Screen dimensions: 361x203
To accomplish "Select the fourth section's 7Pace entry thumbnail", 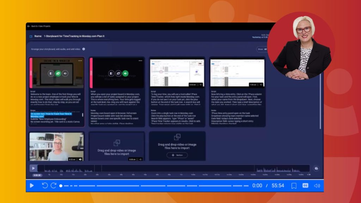I will click(237, 73).
